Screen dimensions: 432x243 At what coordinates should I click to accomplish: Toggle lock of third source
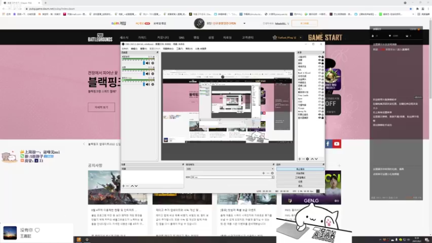pyautogui.click(x=322, y=63)
